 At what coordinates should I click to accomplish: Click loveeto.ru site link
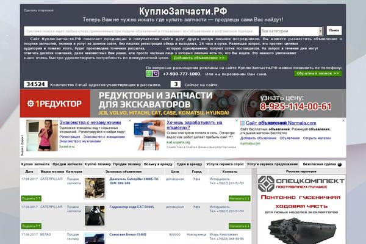tap(66, 146)
